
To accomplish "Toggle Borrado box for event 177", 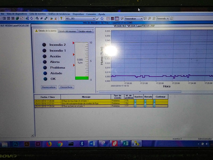I will (x=145, y=106).
